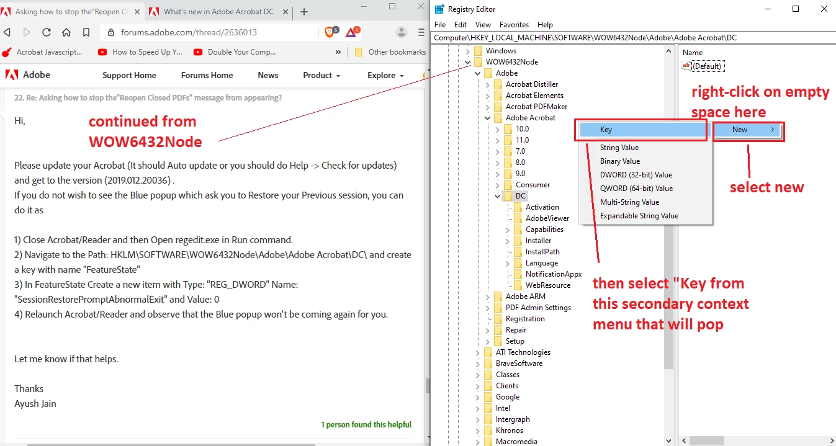Screen dimensions: 836x446
Task: Open the Product dropdown on Adobe site
Action: click(x=321, y=75)
